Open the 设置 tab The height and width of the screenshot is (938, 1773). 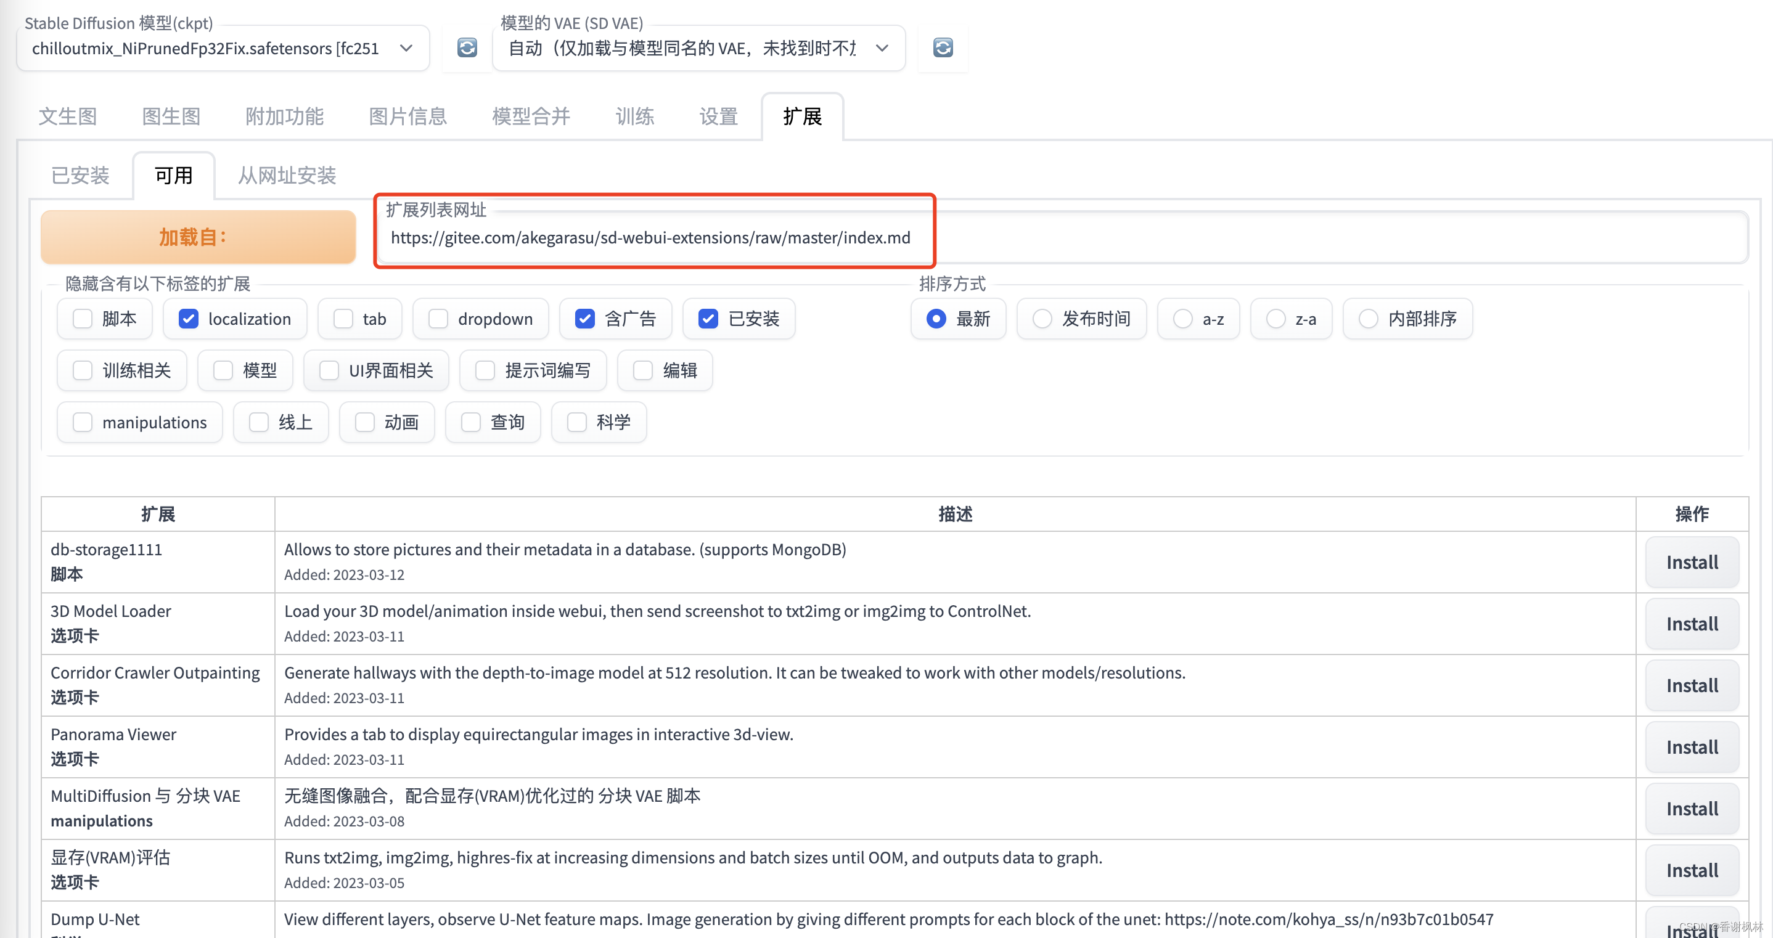tap(718, 116)
